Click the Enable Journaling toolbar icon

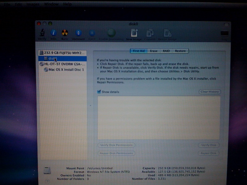[x=111, y=33]
